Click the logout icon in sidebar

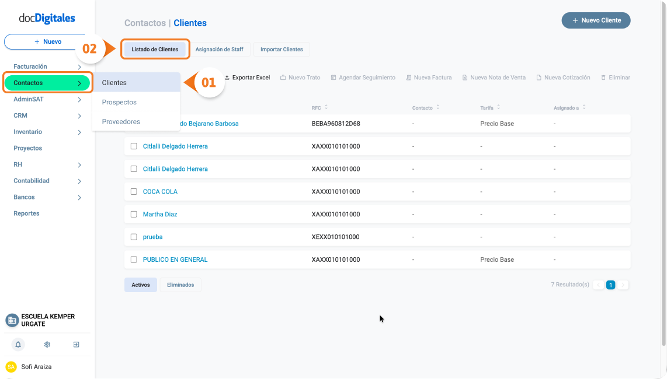point(76,345)
